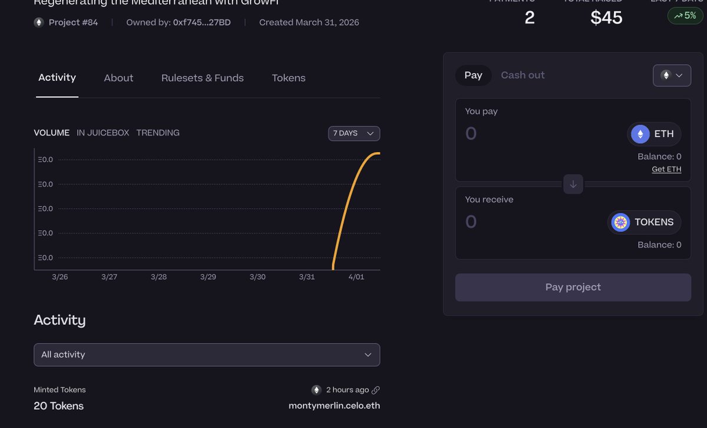Click the $45 total raised value

point(606,18)
